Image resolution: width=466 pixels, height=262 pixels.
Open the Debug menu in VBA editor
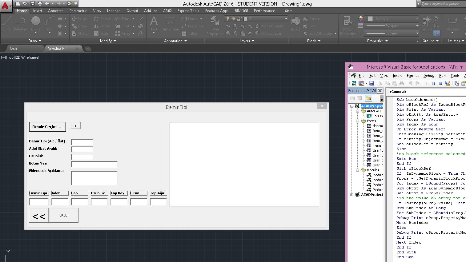click(x=429, y=75)
